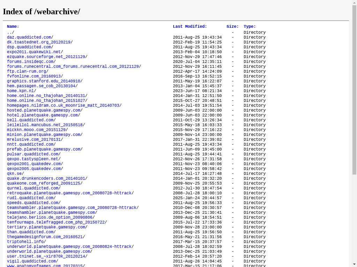Open pulsar.quaddicted.com directory
357x267 pixels.
pos(32,154)
